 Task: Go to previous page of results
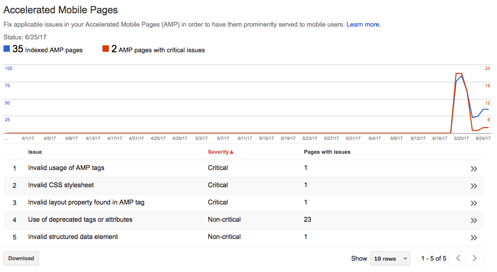coord(458,258)
